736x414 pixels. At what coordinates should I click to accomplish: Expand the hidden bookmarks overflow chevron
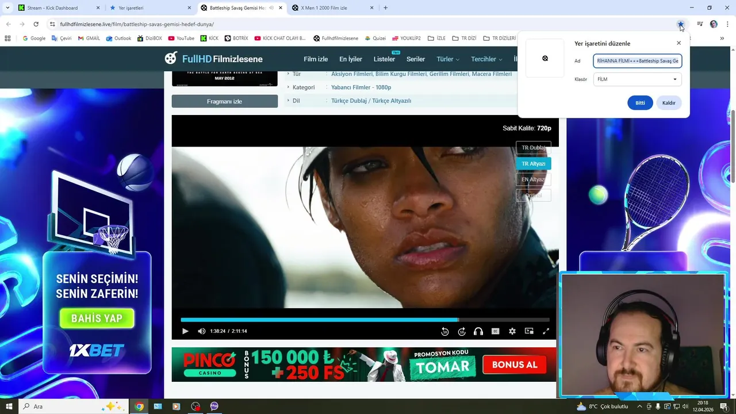[722, 39]
